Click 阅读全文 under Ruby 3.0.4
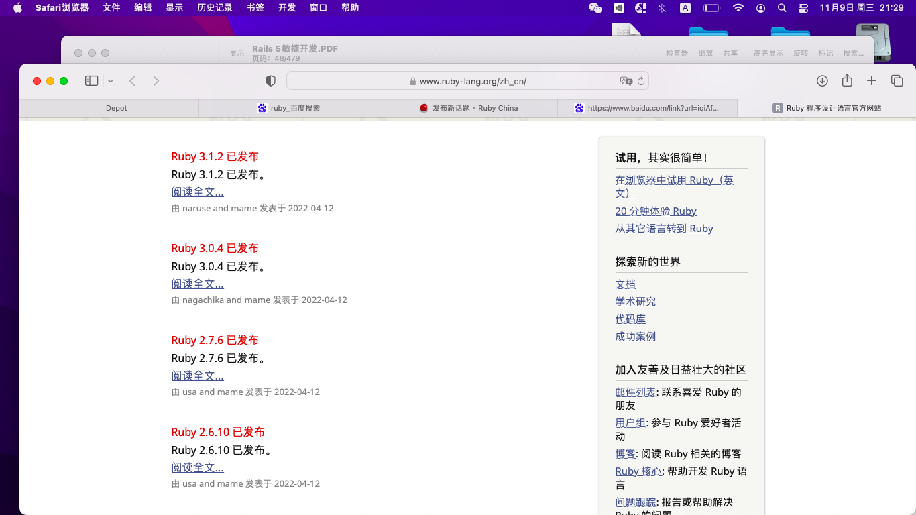The width and height of the screenshot is (916, 515). click(197, 284)
